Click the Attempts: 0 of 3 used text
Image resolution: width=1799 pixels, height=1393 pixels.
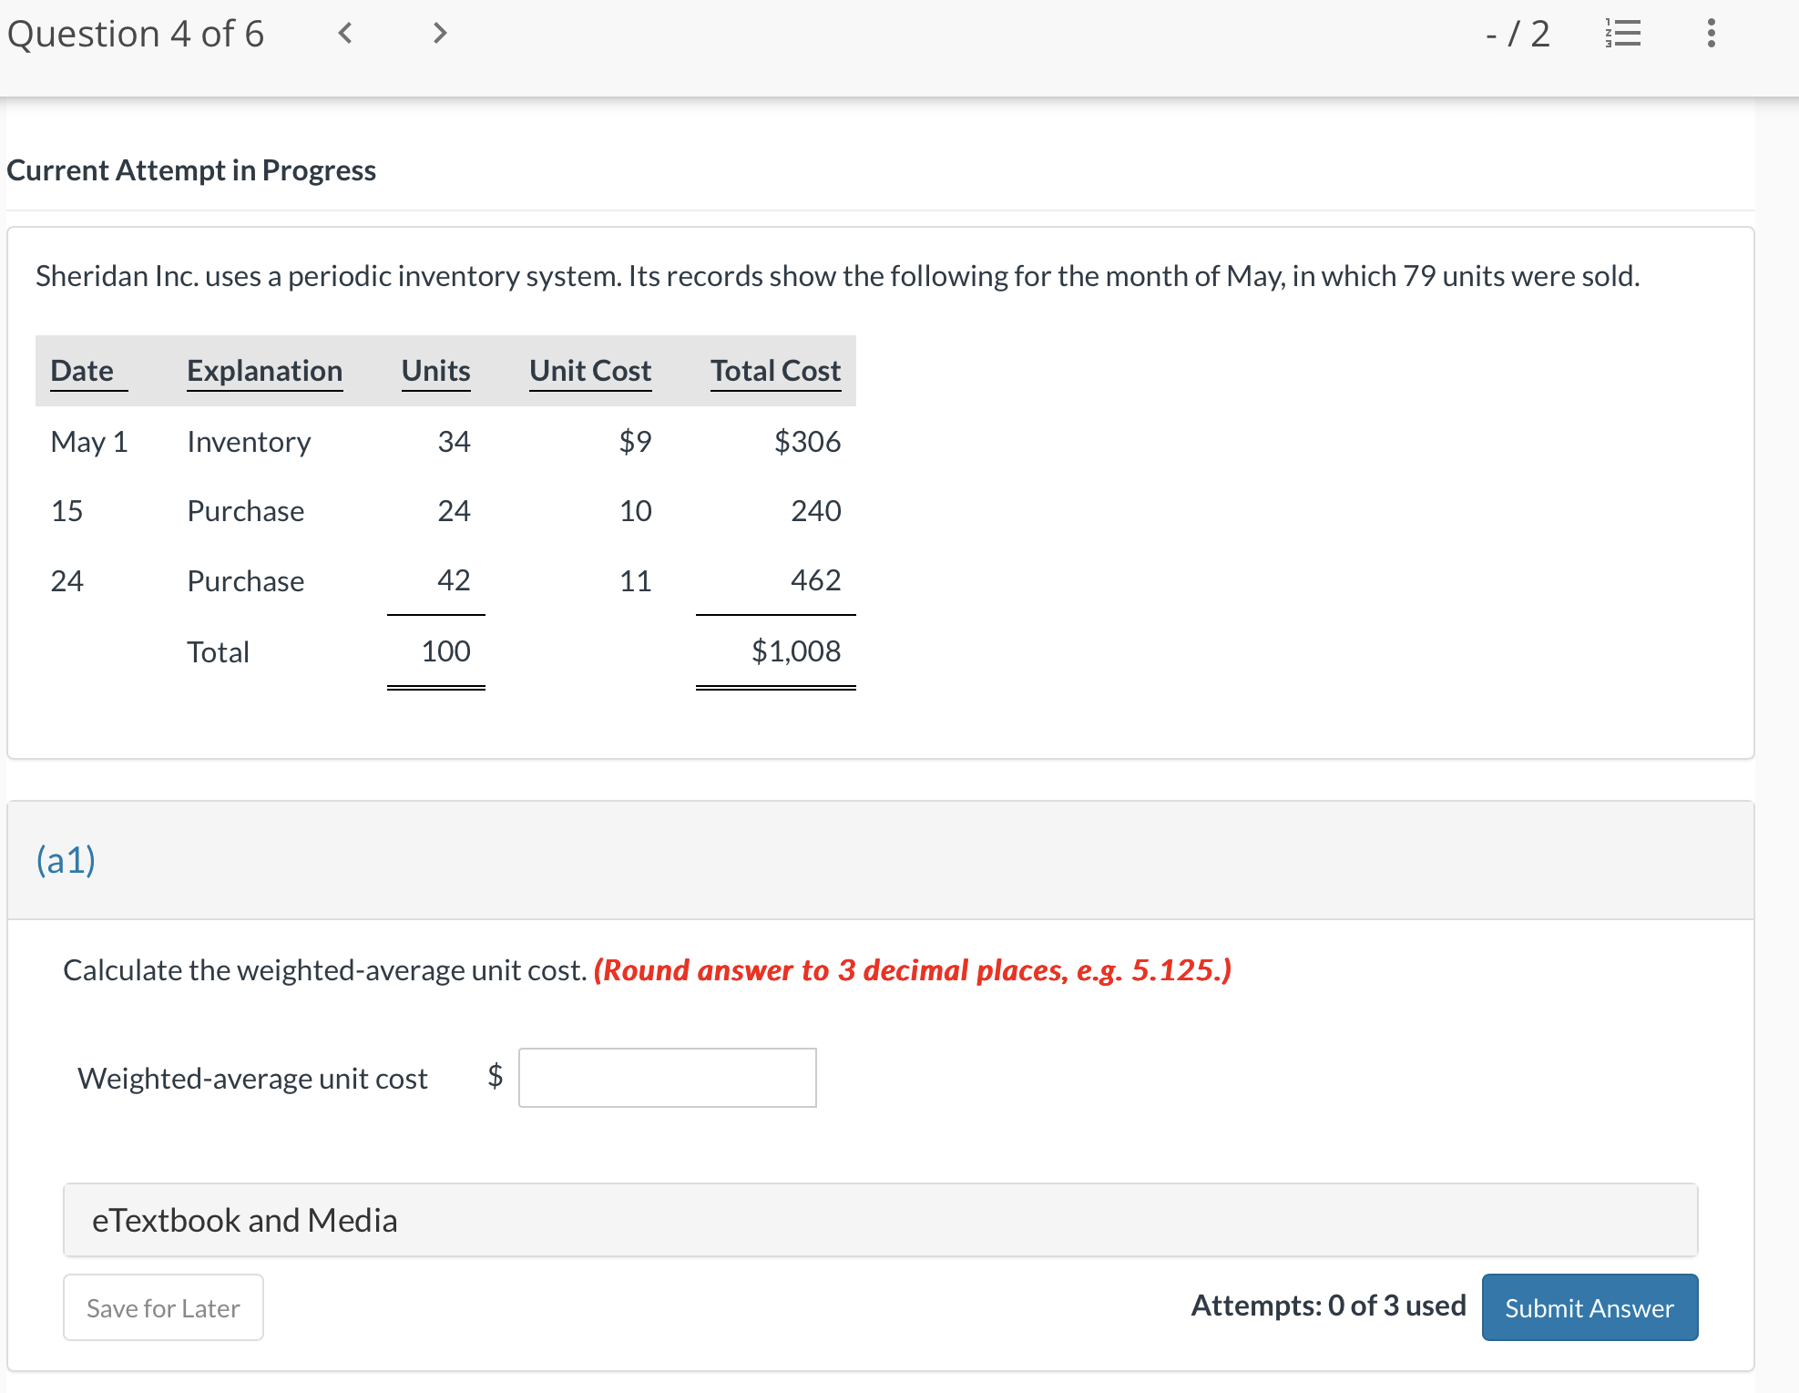pos(1327,1305)
